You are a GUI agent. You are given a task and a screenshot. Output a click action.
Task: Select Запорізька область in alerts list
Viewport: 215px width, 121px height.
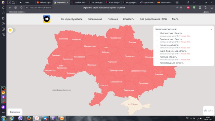(x=169, y=45)
